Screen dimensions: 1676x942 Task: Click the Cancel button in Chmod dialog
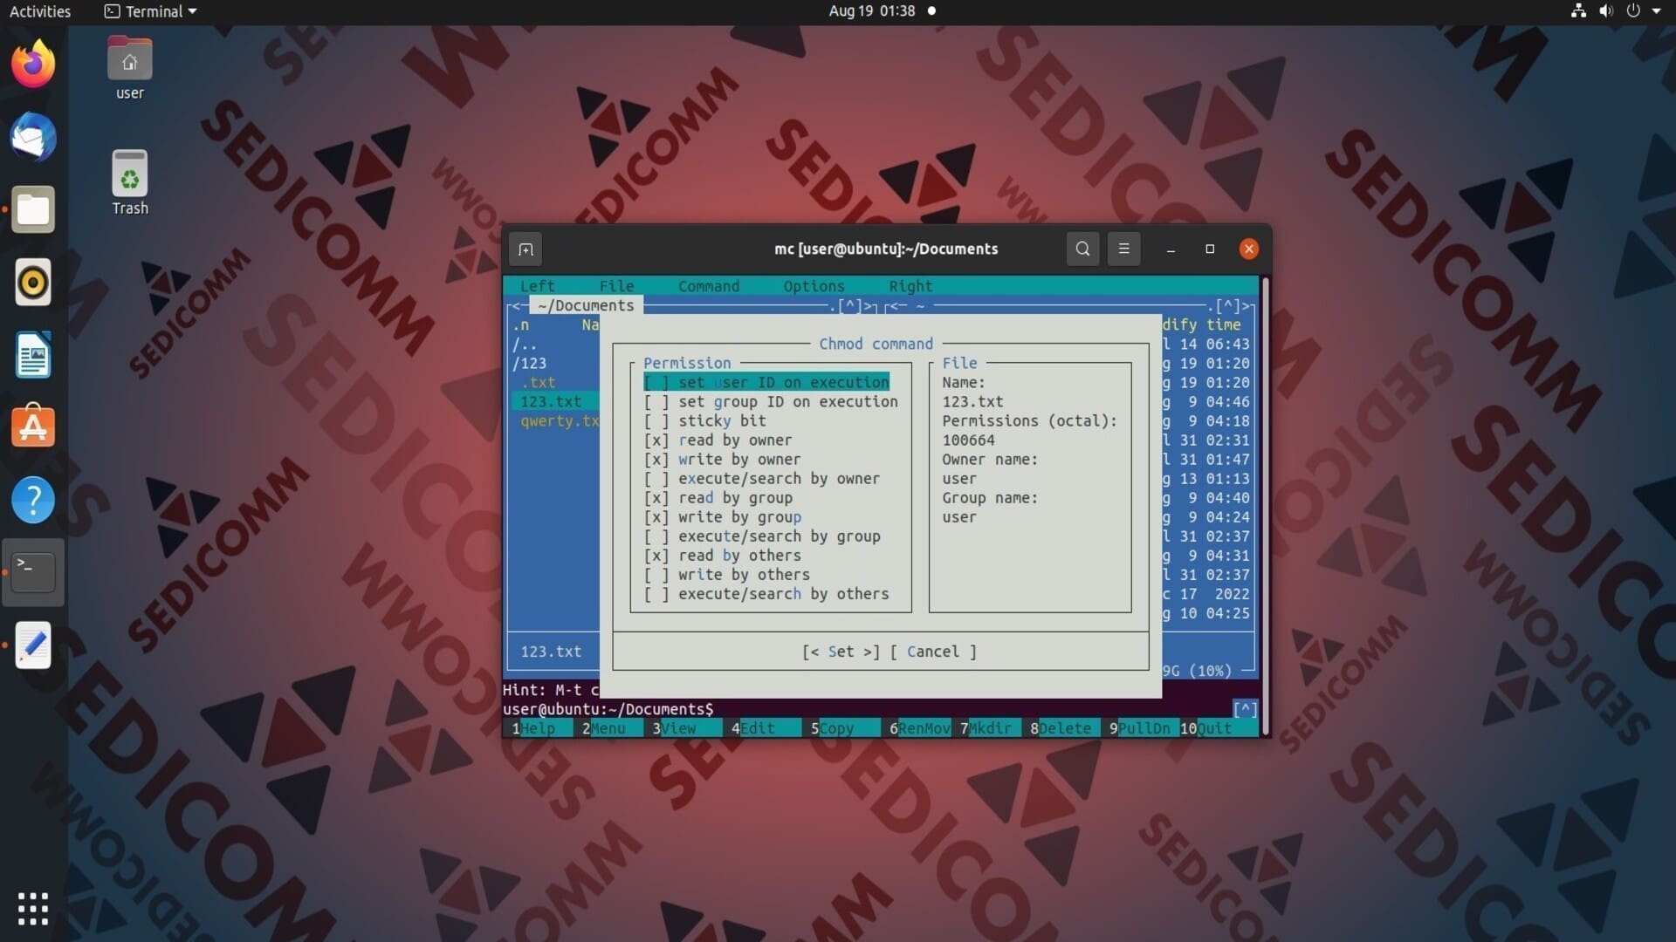pos(933,652)
